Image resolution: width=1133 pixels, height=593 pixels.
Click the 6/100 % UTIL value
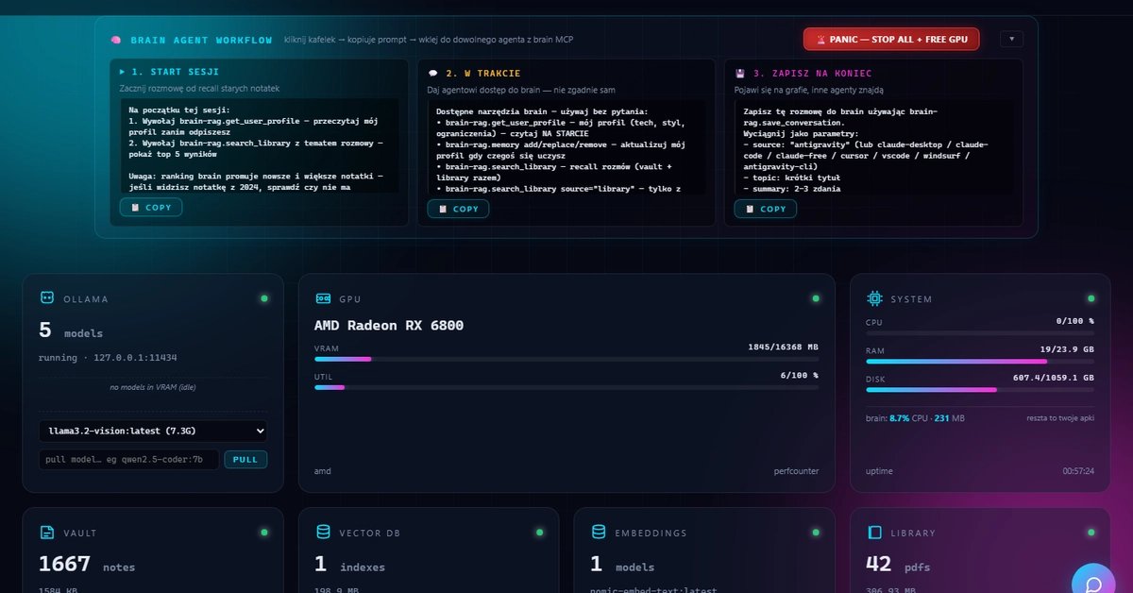click(799, 375)
